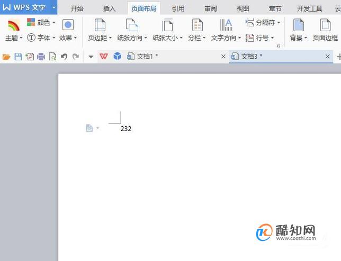Expand the 分栏 dropdown arrow
The height and width of the screenshot is (261, 341).
coord(204,38)
